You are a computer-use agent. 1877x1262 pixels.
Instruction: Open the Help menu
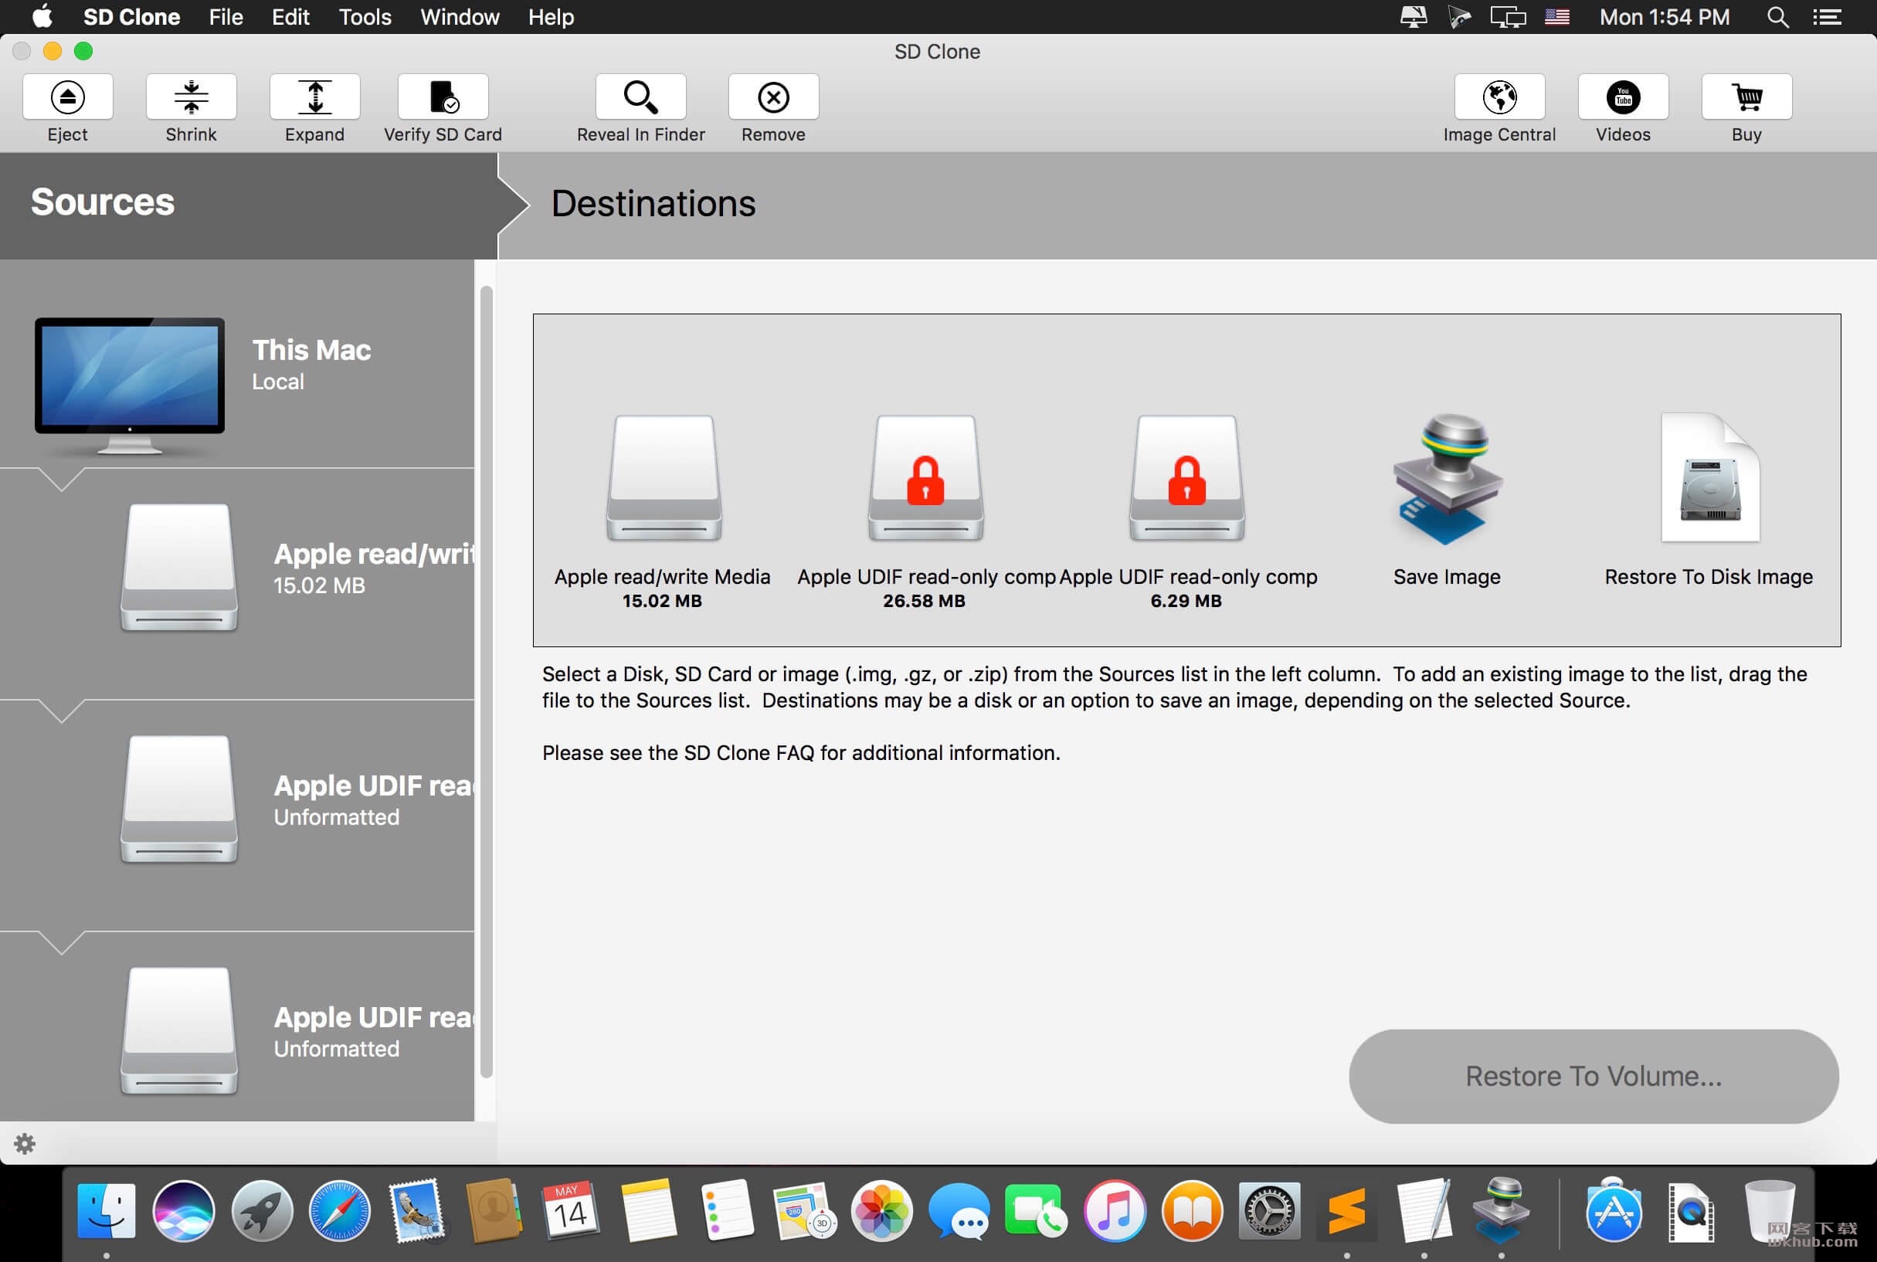pos(551,17)
